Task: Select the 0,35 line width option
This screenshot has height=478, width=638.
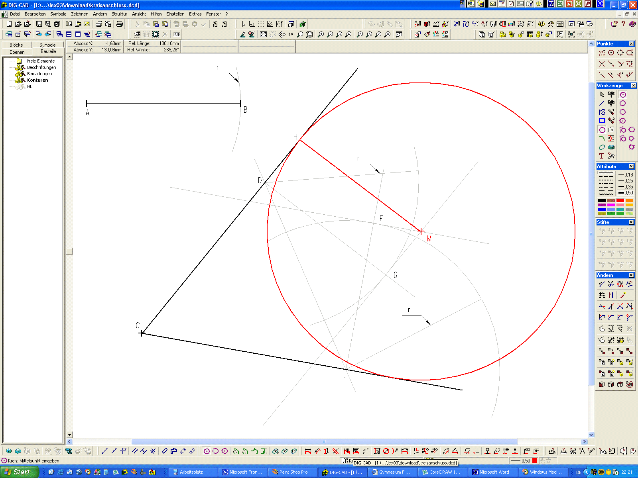Action: [x=625, y=187]
